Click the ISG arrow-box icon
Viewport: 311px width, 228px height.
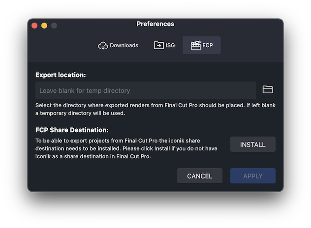[x=158, y=46]
